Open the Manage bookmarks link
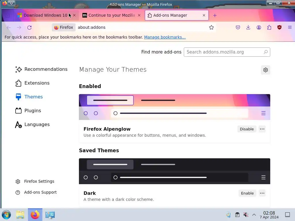 coord(165,37)
